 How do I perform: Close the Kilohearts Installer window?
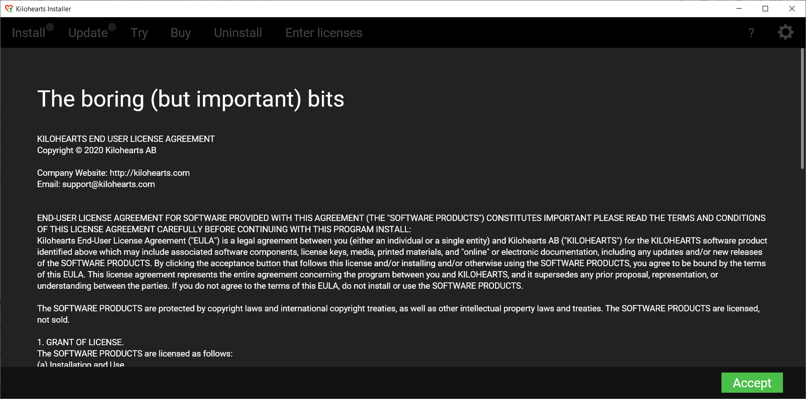(792, 9)
